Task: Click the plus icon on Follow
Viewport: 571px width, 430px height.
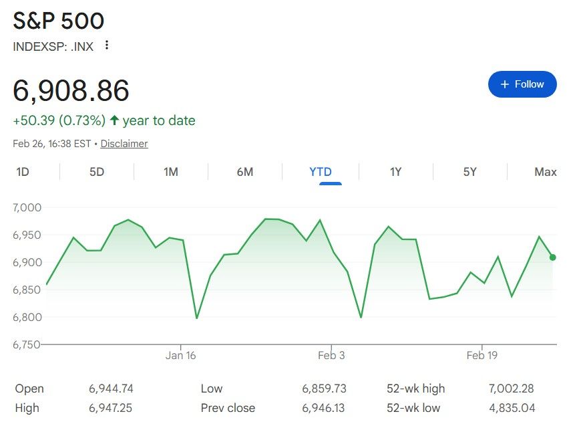Action: tap(504, 84)
